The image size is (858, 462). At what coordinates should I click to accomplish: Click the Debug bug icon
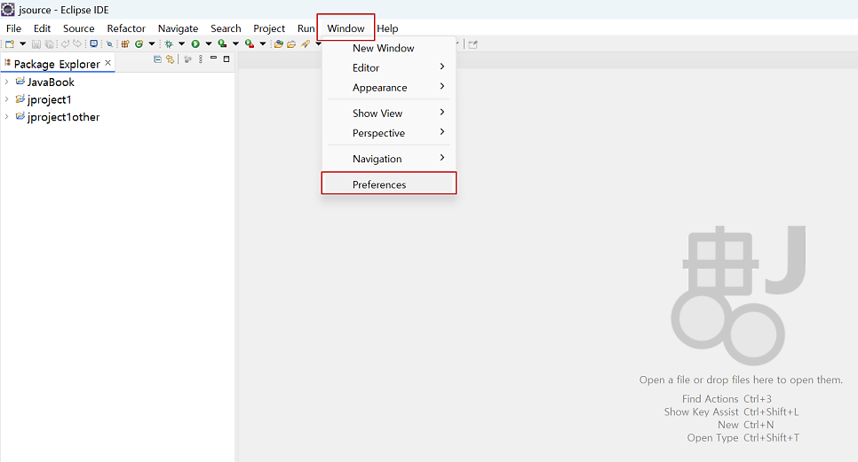(x=169, y=44)
